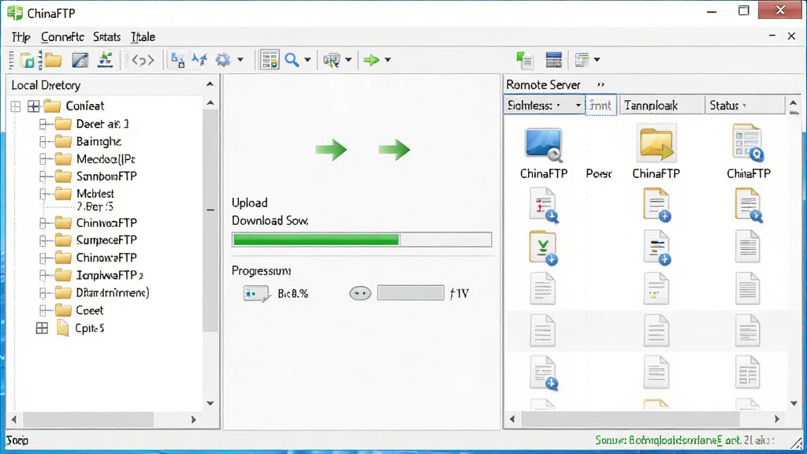Click the Romote Server double chevron
This screenshot has width=807, height=454.
tap(601, 84)
